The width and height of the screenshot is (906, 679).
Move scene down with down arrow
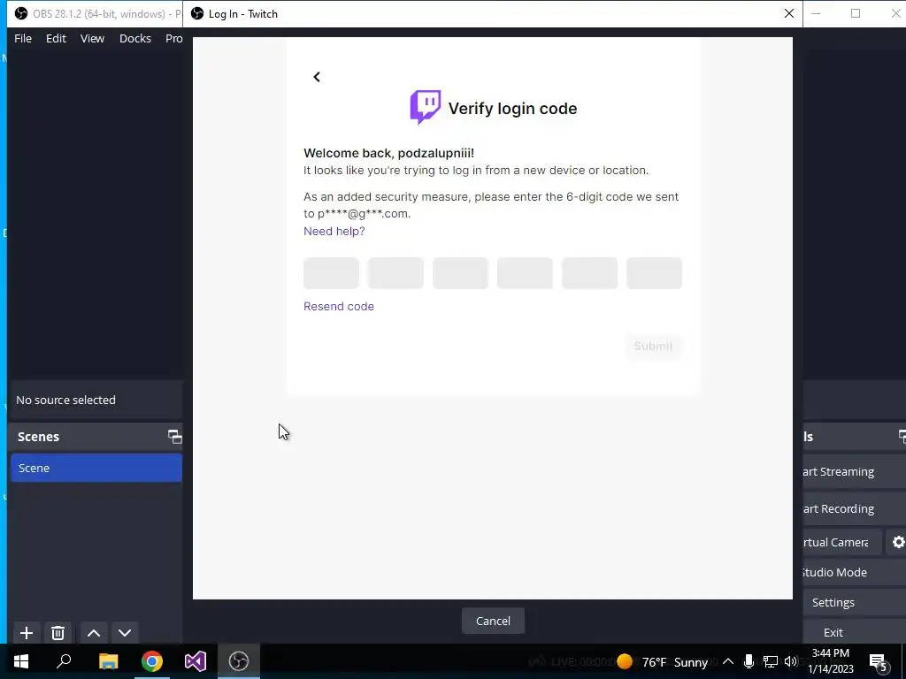(125, 633)
